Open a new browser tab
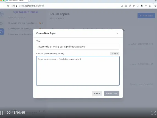Viewport: 157px width, 118px height. (30, 1)
